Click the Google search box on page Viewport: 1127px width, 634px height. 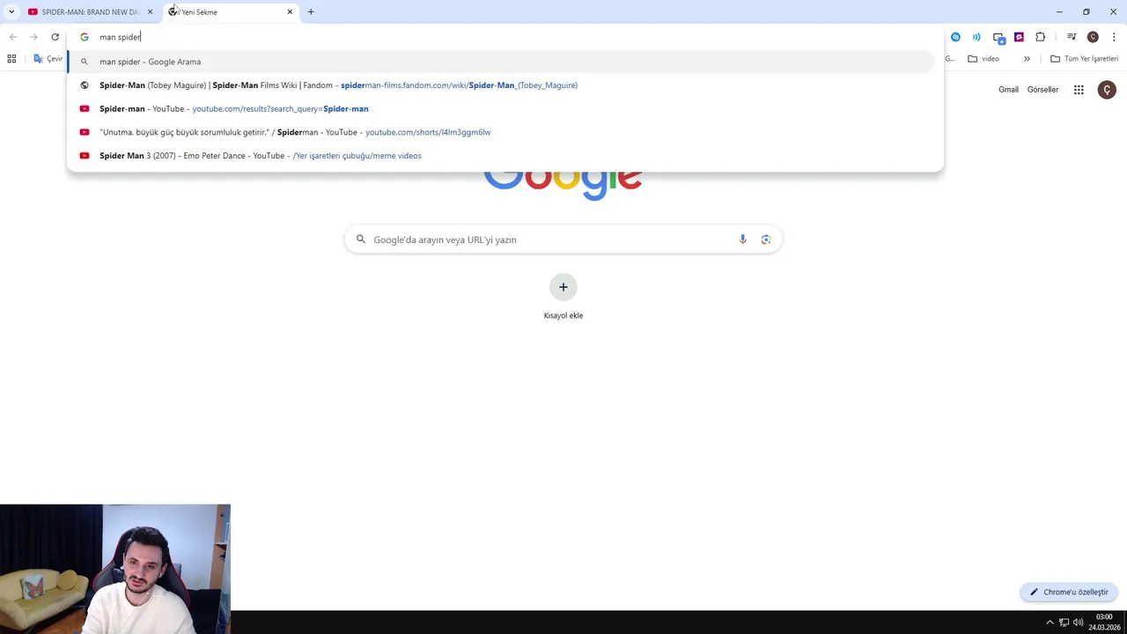point(563,240)
